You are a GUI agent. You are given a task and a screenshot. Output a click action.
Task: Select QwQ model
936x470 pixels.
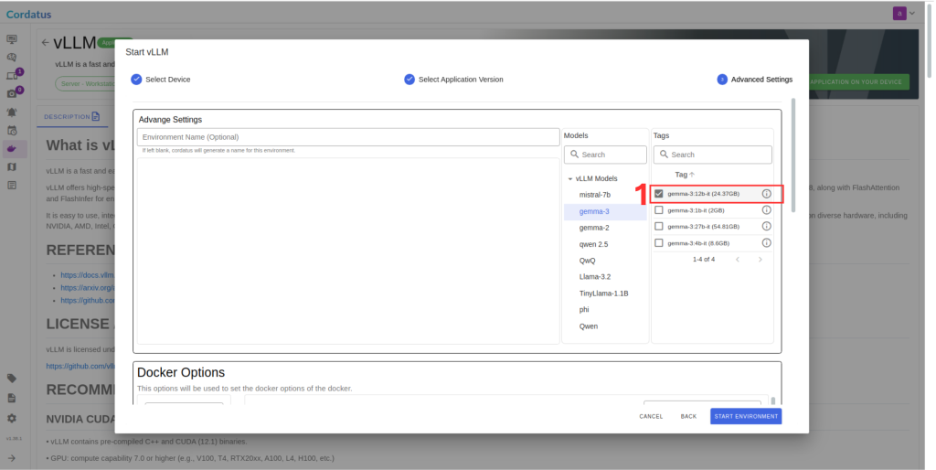(x=588, y=261)
